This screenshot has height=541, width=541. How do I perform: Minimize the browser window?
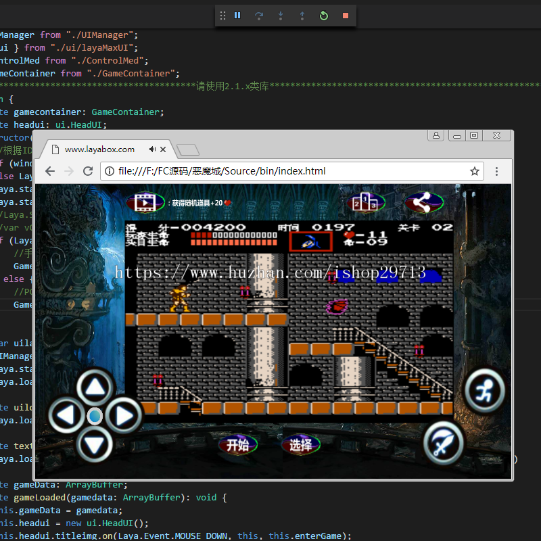[457, 136]
